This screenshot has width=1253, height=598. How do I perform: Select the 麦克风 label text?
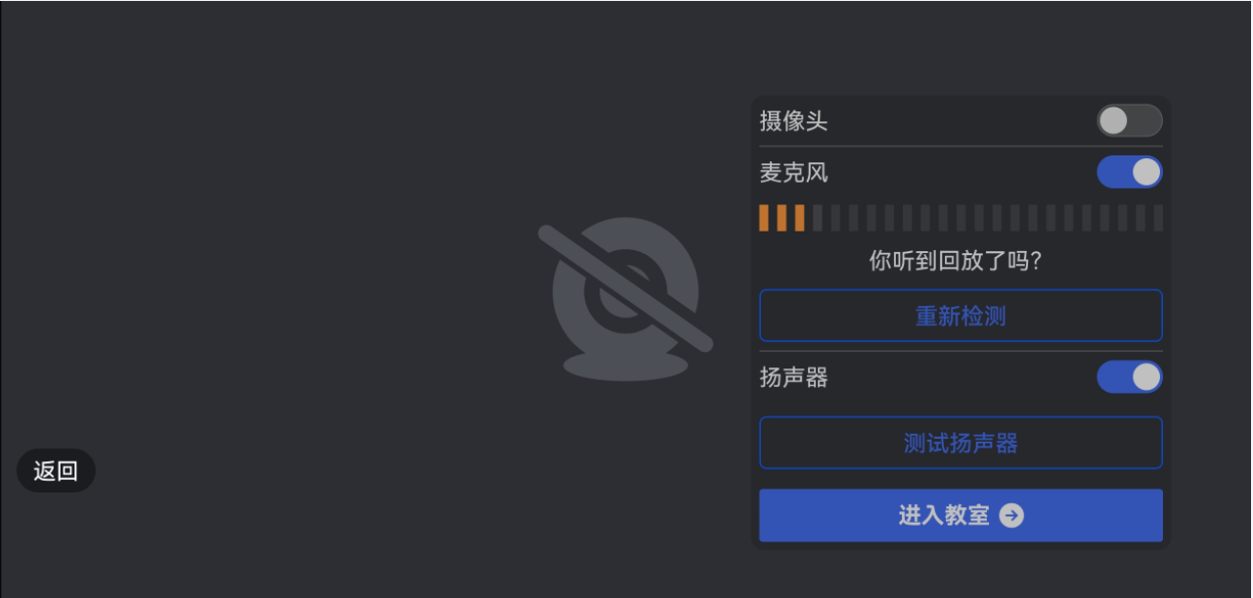point(793,173)
